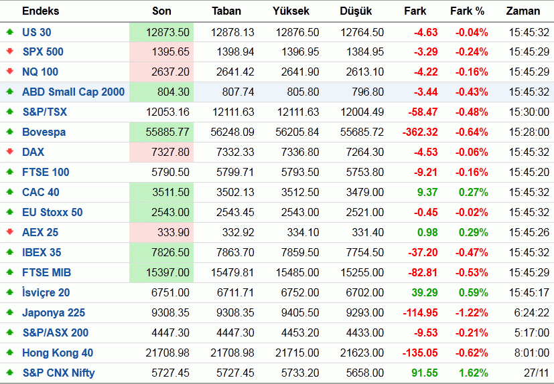The image size is (554, 384).
Task: Click the green arrow beside FTSE 100
Action: (x=10, y=172)
